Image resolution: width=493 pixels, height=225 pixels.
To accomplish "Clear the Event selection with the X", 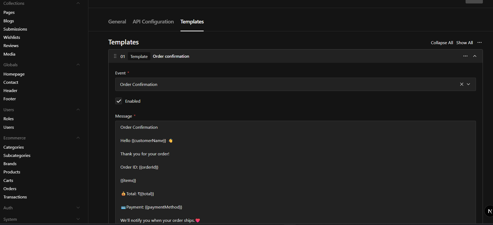I will pyautogui.click(x=462, y=84).
